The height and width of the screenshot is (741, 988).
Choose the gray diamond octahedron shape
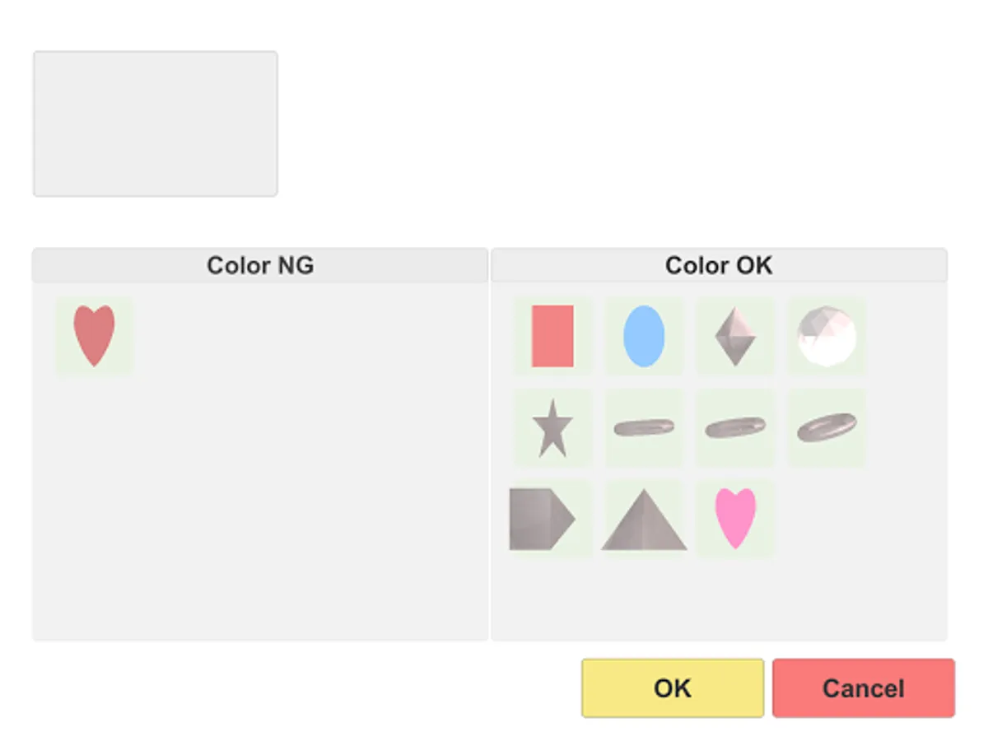(x=735, y=336)
